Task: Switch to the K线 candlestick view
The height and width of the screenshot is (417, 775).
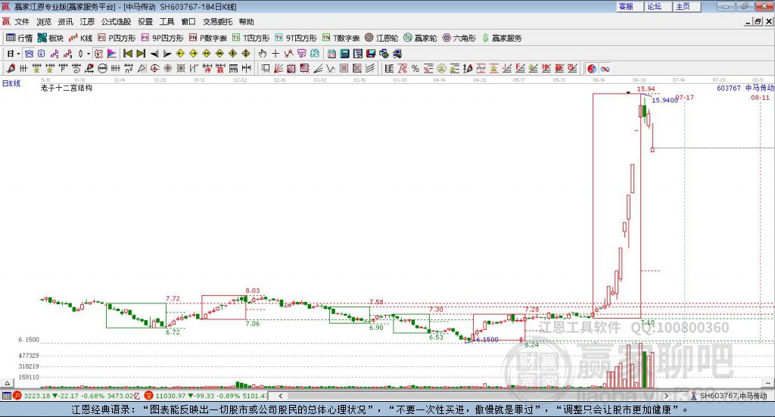Action: (x=80, y=38)
